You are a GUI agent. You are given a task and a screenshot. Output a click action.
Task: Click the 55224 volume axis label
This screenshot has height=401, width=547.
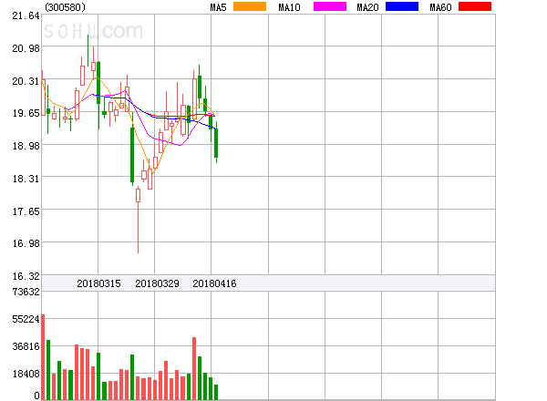tap(26, 319)
